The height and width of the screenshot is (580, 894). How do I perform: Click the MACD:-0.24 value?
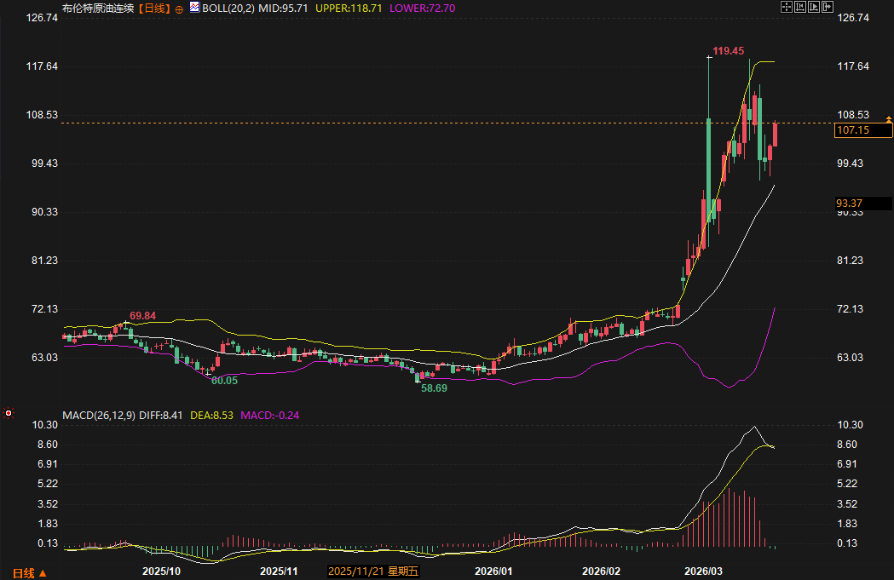pos(269,416)
